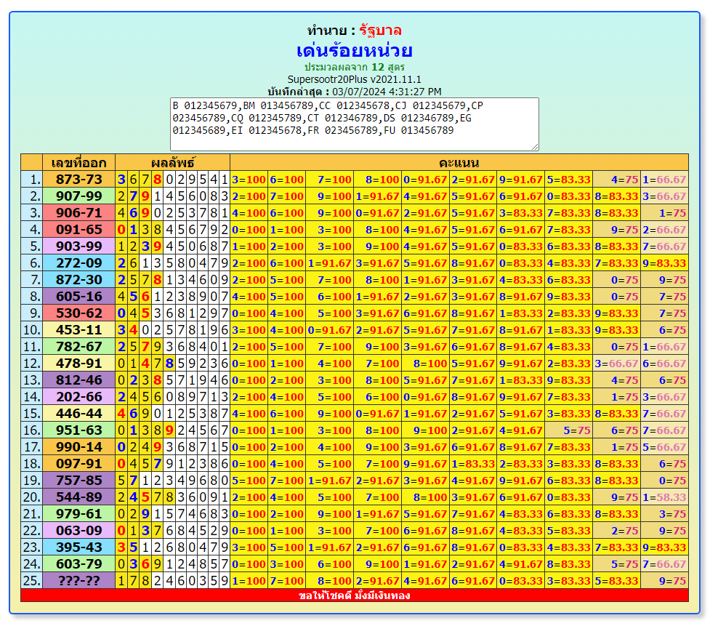The width and height of the screenshot is (710, 626).
Task: Click the ประมวลผลจาก 12 สูตร subtitle
Action: (x=354, y=67)
